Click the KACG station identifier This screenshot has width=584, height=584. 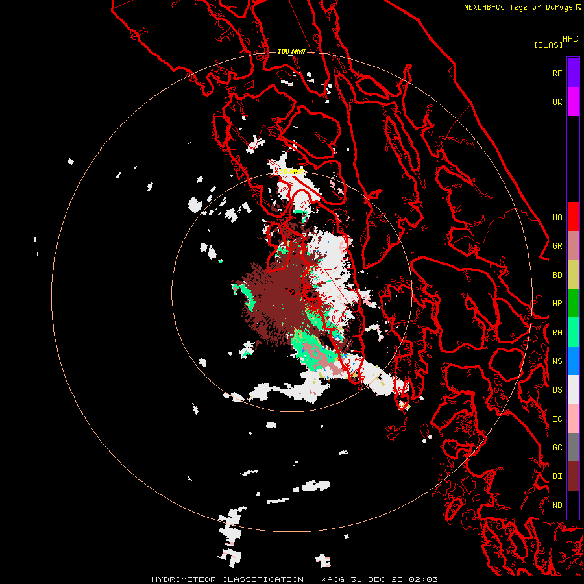[x=333, y=579]
